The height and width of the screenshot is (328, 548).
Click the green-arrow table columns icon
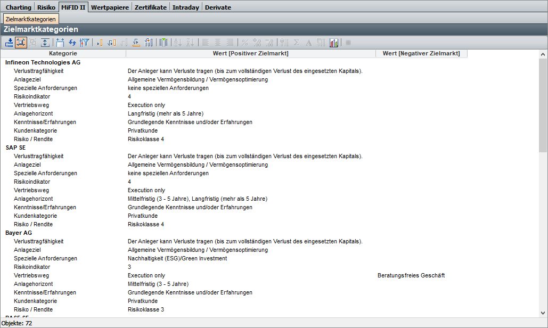point(164,43)
